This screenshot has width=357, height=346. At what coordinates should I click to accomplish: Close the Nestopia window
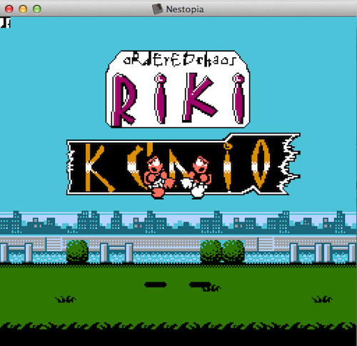[9, 9]
